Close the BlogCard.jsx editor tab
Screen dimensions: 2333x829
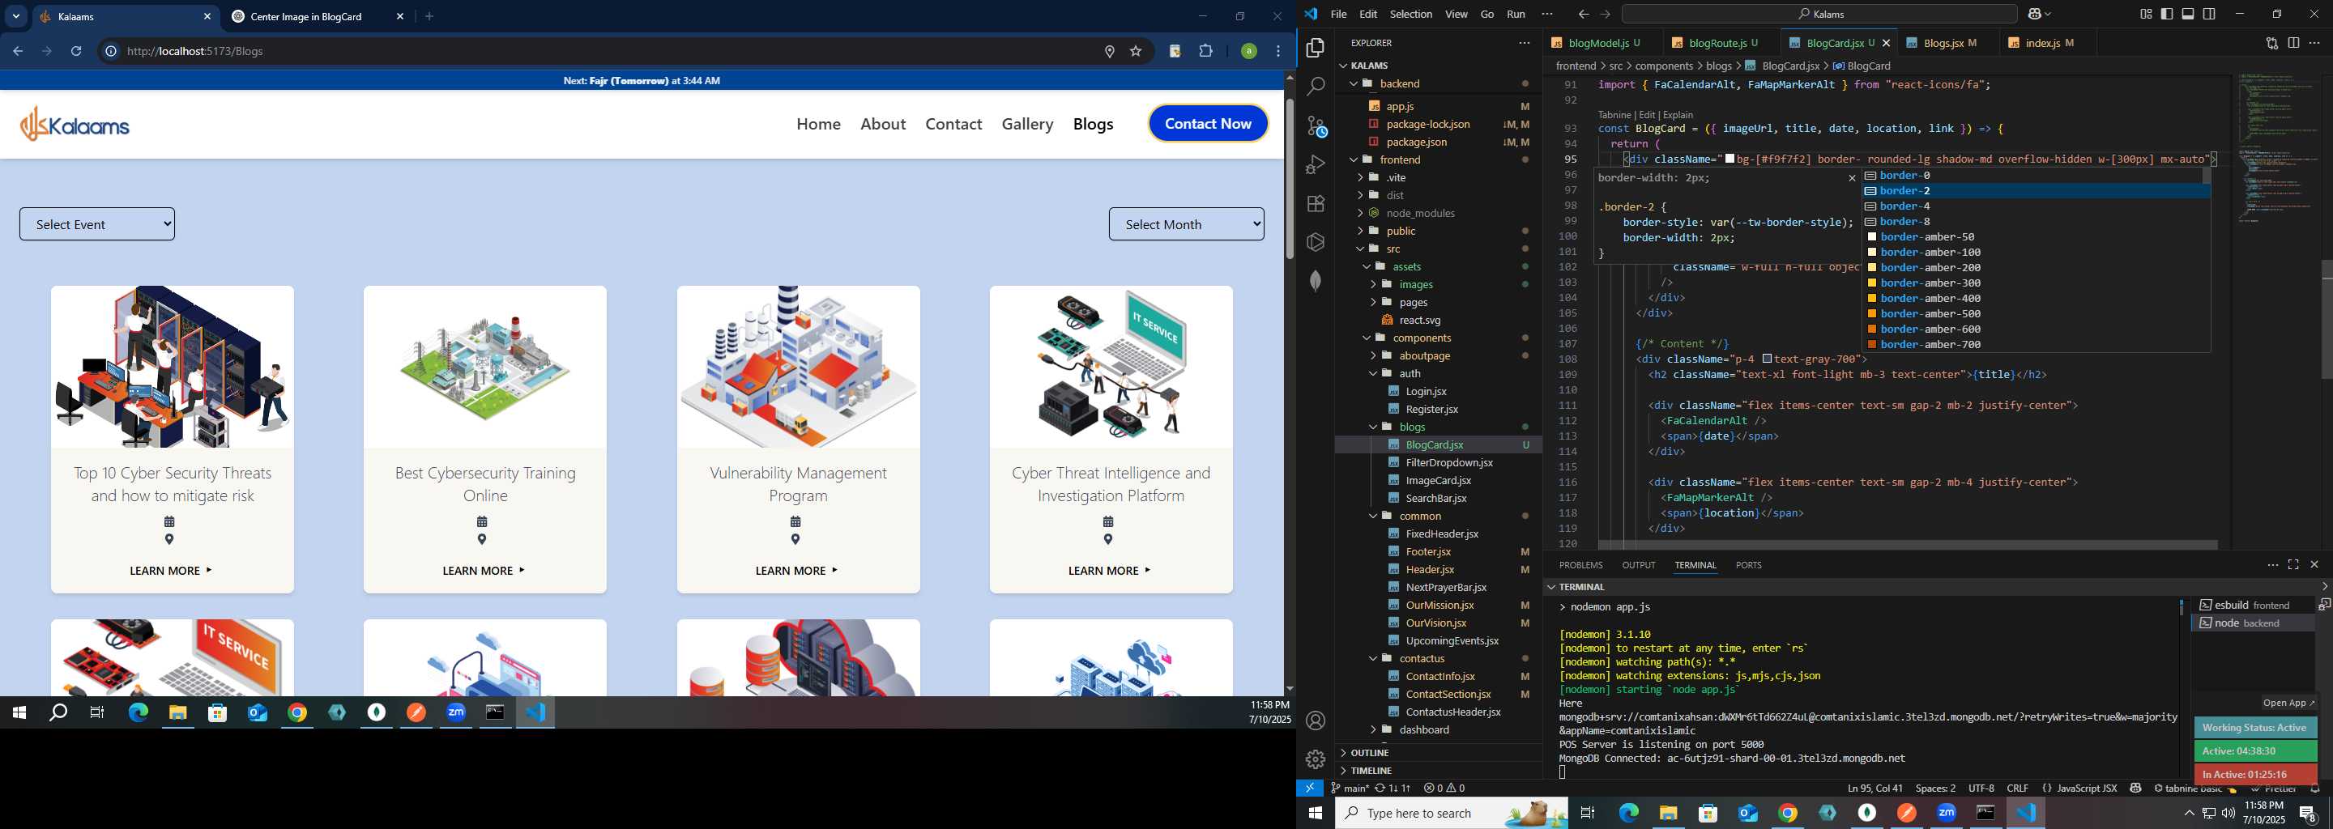tap(1887, 43)
